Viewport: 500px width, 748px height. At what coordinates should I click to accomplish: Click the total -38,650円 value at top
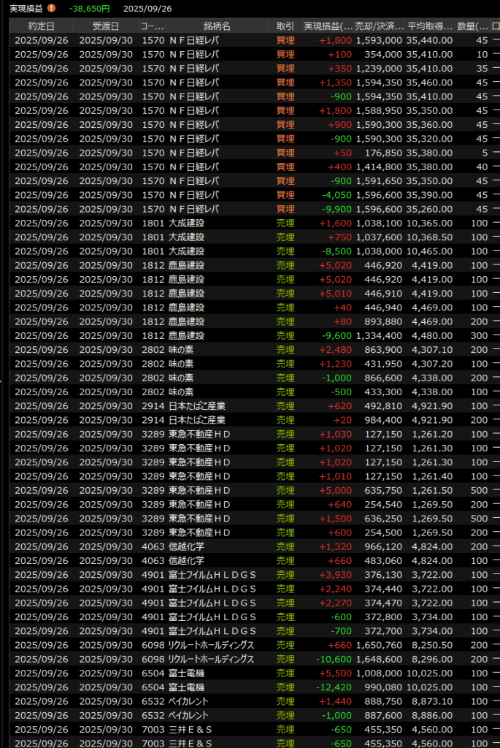(x=89, y=9)
